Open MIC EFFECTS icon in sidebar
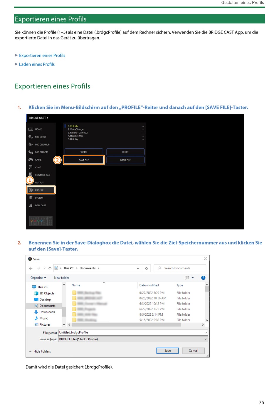 click(31, 152)
